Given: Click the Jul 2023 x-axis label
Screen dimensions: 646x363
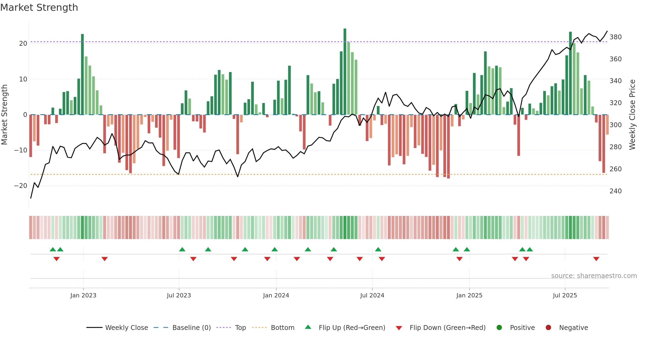Looking at the screenshot, I should tap(179, 295).
